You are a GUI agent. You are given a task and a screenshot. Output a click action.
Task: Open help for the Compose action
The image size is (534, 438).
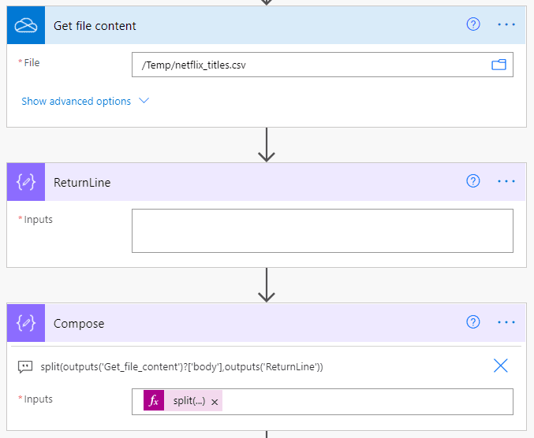click(x=473, y=322)
